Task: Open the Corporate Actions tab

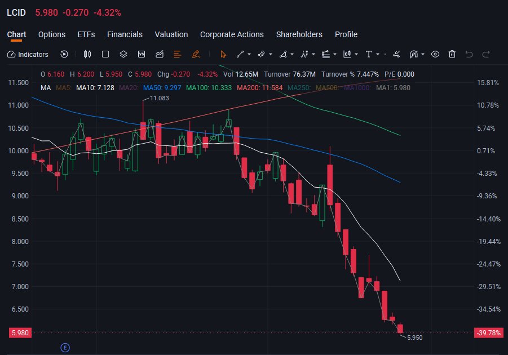Action: (x=232, y=34)
